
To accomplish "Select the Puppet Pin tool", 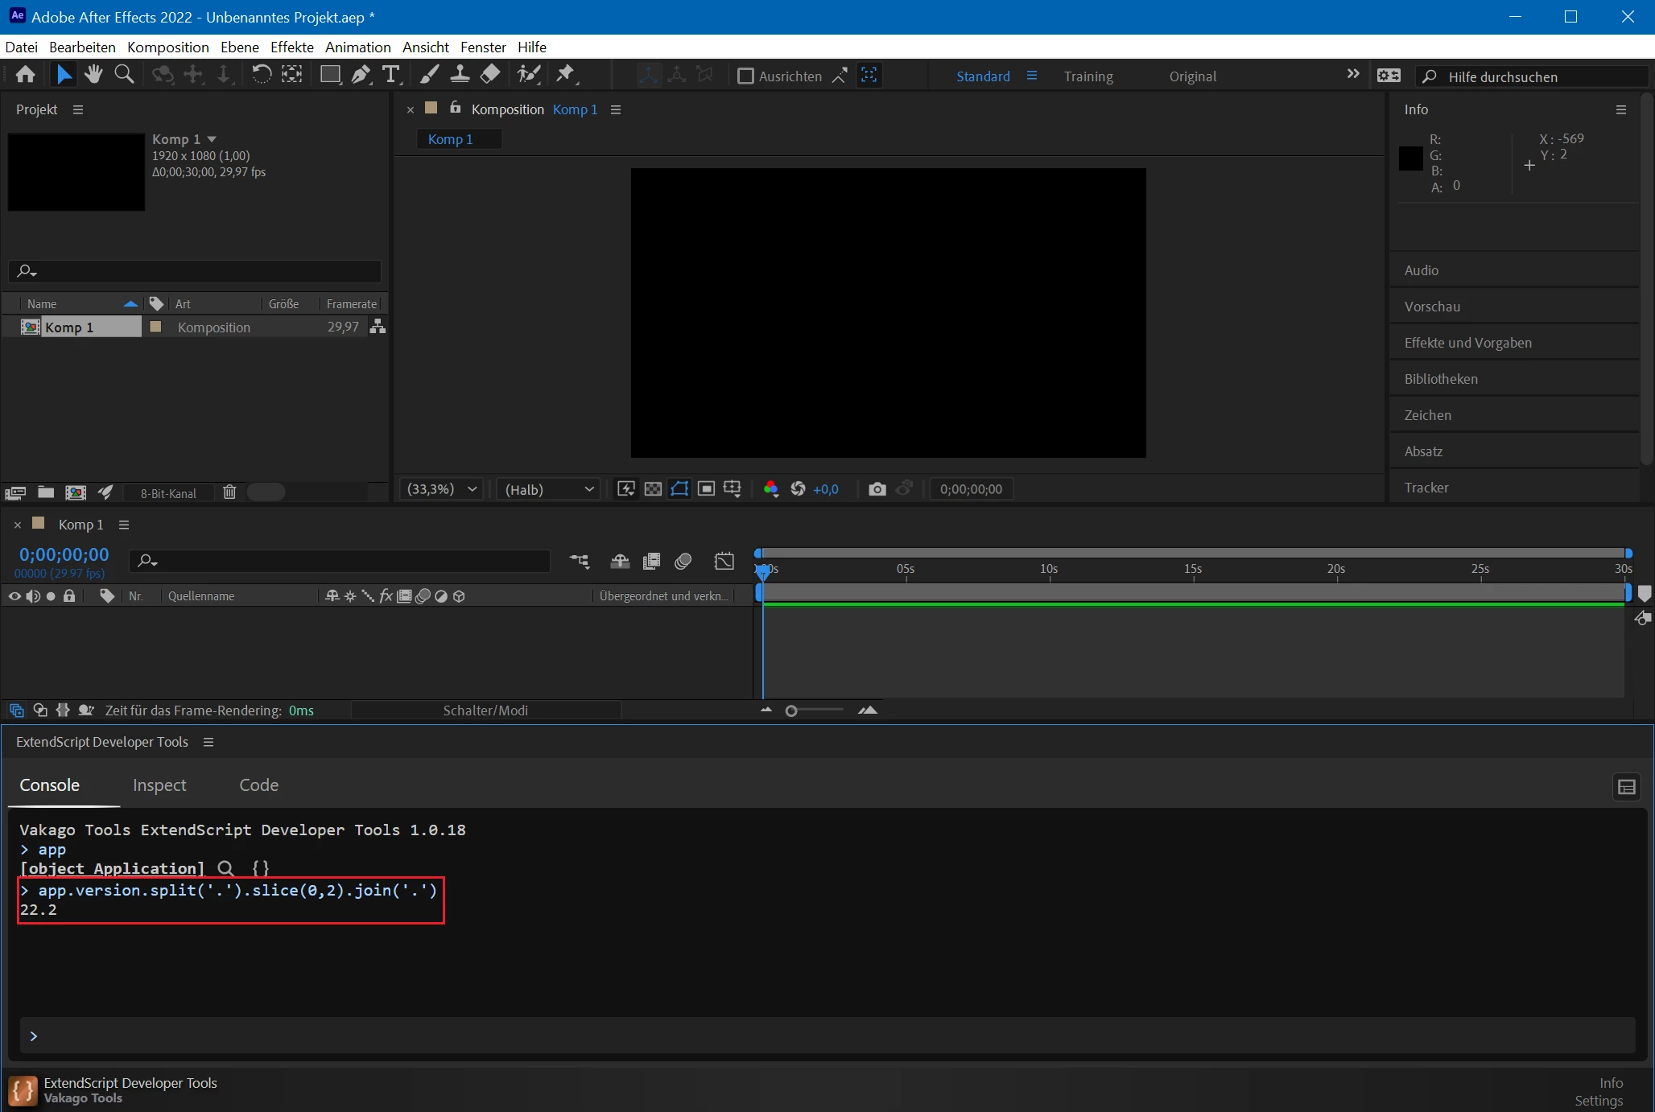I will [566, 75].
